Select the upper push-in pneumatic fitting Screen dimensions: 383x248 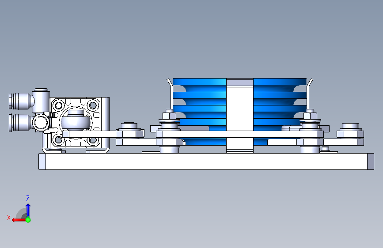20,101
